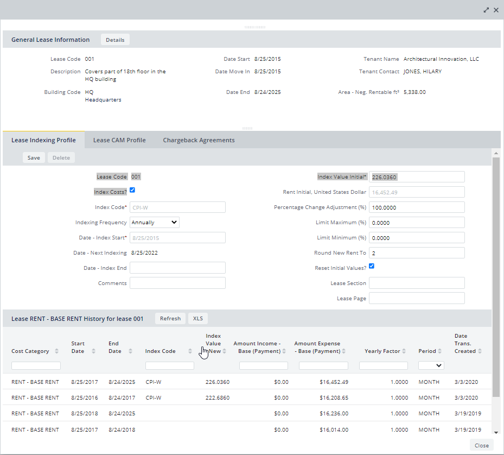Open the Period filter dropdown
504x455 pixels.
pyautogui.click(x=431, y=365)
